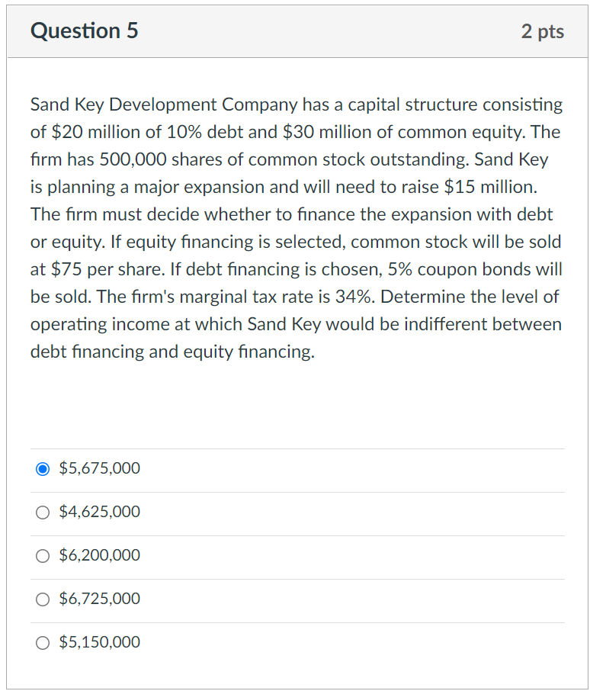Mark the $5,150,000 answer

point(43,642)
